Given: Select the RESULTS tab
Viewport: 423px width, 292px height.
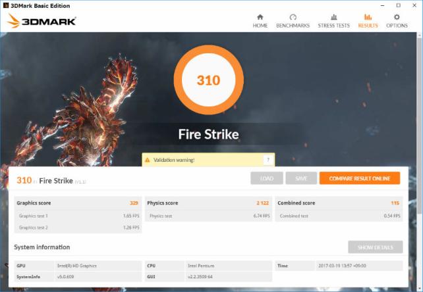Looking at the screenshot, I should pos(368,22).
